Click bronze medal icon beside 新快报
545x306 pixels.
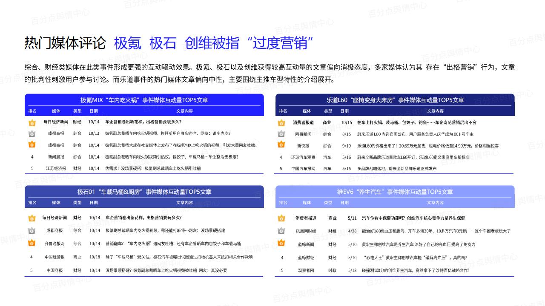(281, 145)
